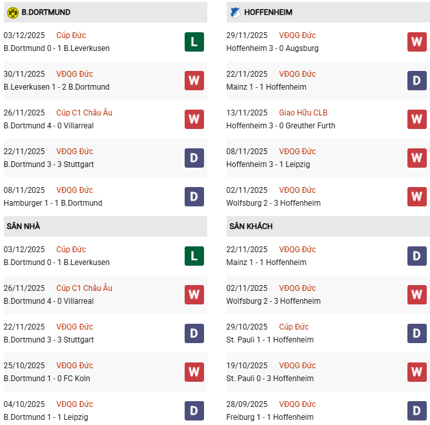
Task: Click D badge for St. Pauli 1-1 Hoffenheim
Action: (x=417, y=333)
